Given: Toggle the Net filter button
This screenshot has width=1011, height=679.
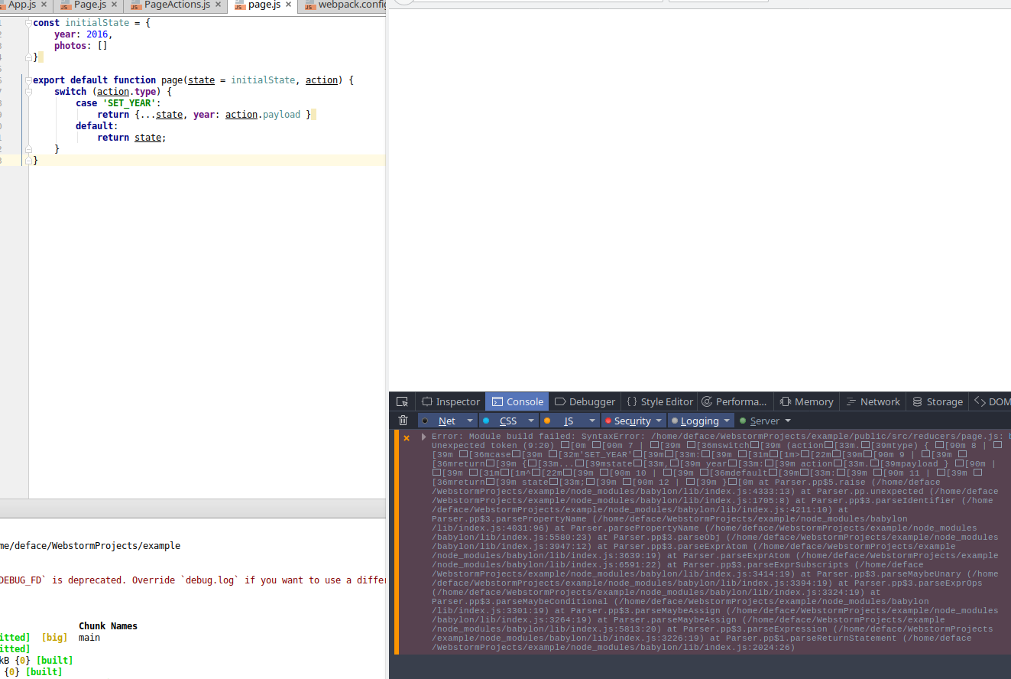Looking at the screenshot, I should tap(447, 421).
